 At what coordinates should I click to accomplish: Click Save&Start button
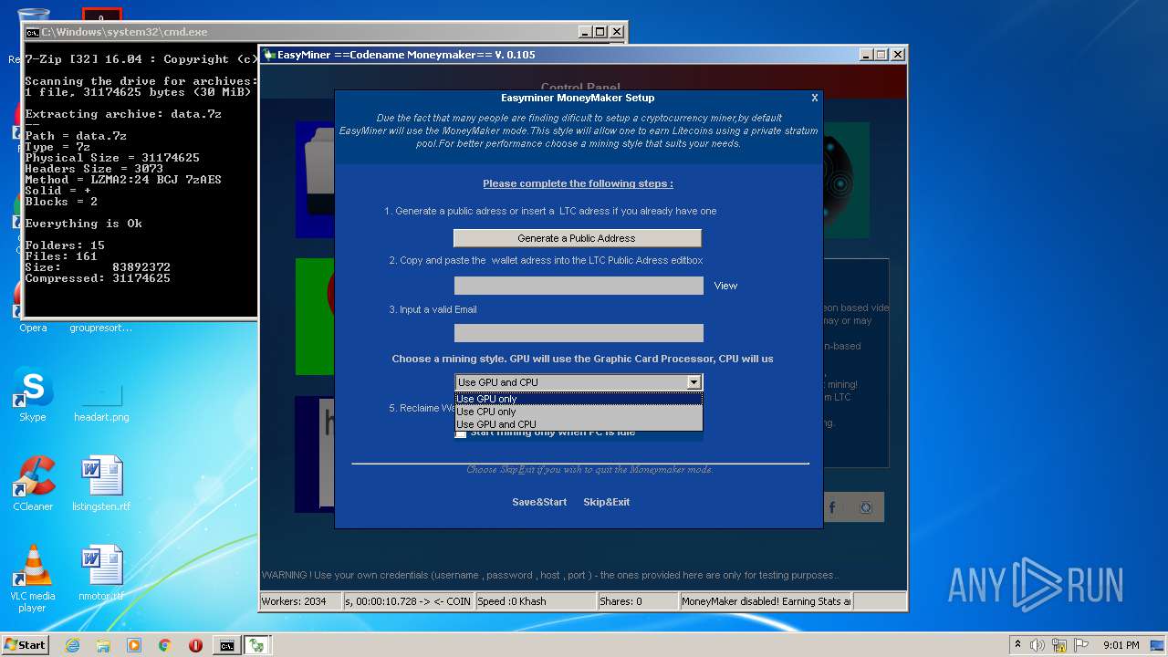click(539, 502)
